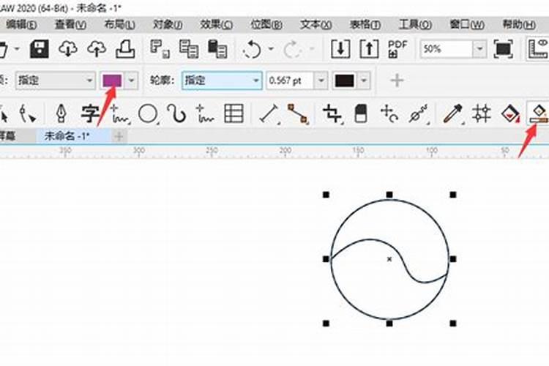This screenshot has height=366, width=549.
Task: Select the Pen tool
Action: point(61,113)
